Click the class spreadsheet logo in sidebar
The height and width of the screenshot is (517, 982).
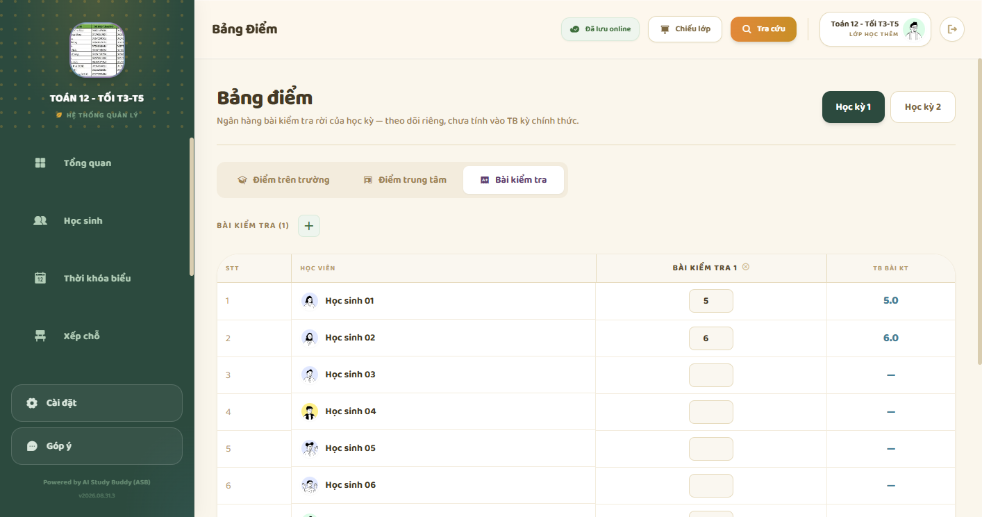(x=97, y=50)
